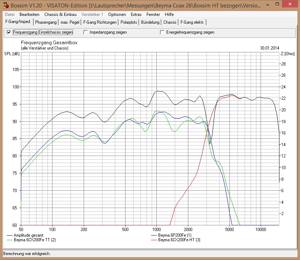Image resolution: width=300 pixels, height=260 pixels.
Task: Open the Fenster menu
Action: point(153,15)
